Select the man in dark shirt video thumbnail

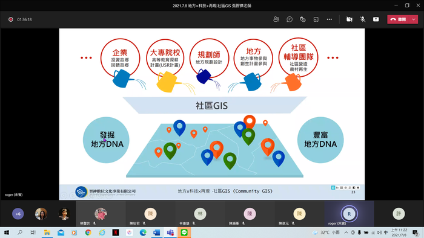(64, 214)
